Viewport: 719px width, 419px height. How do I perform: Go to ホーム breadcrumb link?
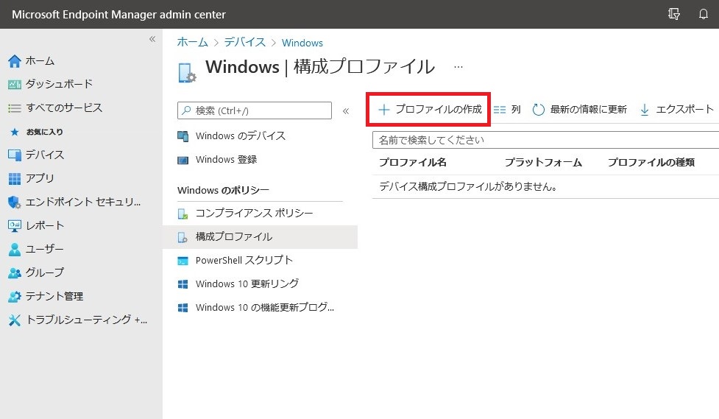tap(193, 43)
